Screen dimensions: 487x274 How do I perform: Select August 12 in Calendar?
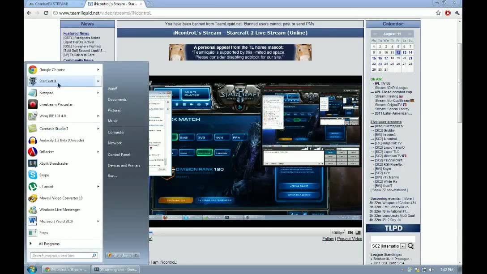pos(398,52)
